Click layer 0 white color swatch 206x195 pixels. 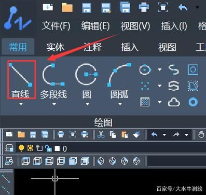57,149
